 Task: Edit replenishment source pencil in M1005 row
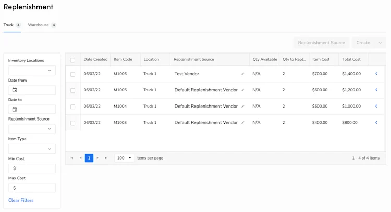[x=242, y=90]
